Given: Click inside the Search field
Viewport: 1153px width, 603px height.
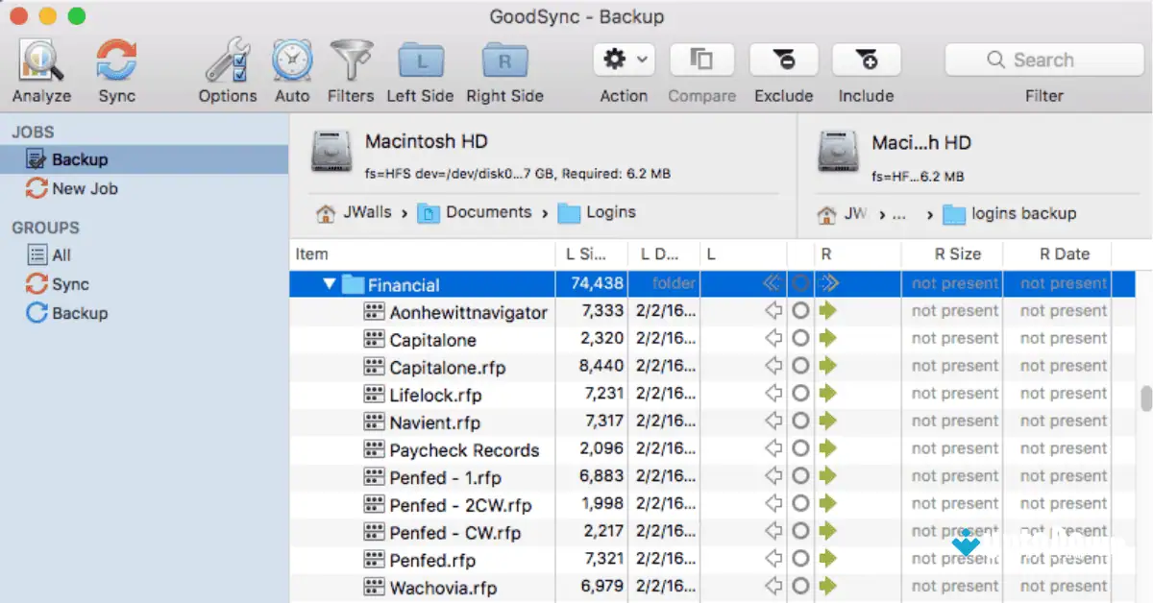Looking at the screenshot, I should tap(1043, 60).
